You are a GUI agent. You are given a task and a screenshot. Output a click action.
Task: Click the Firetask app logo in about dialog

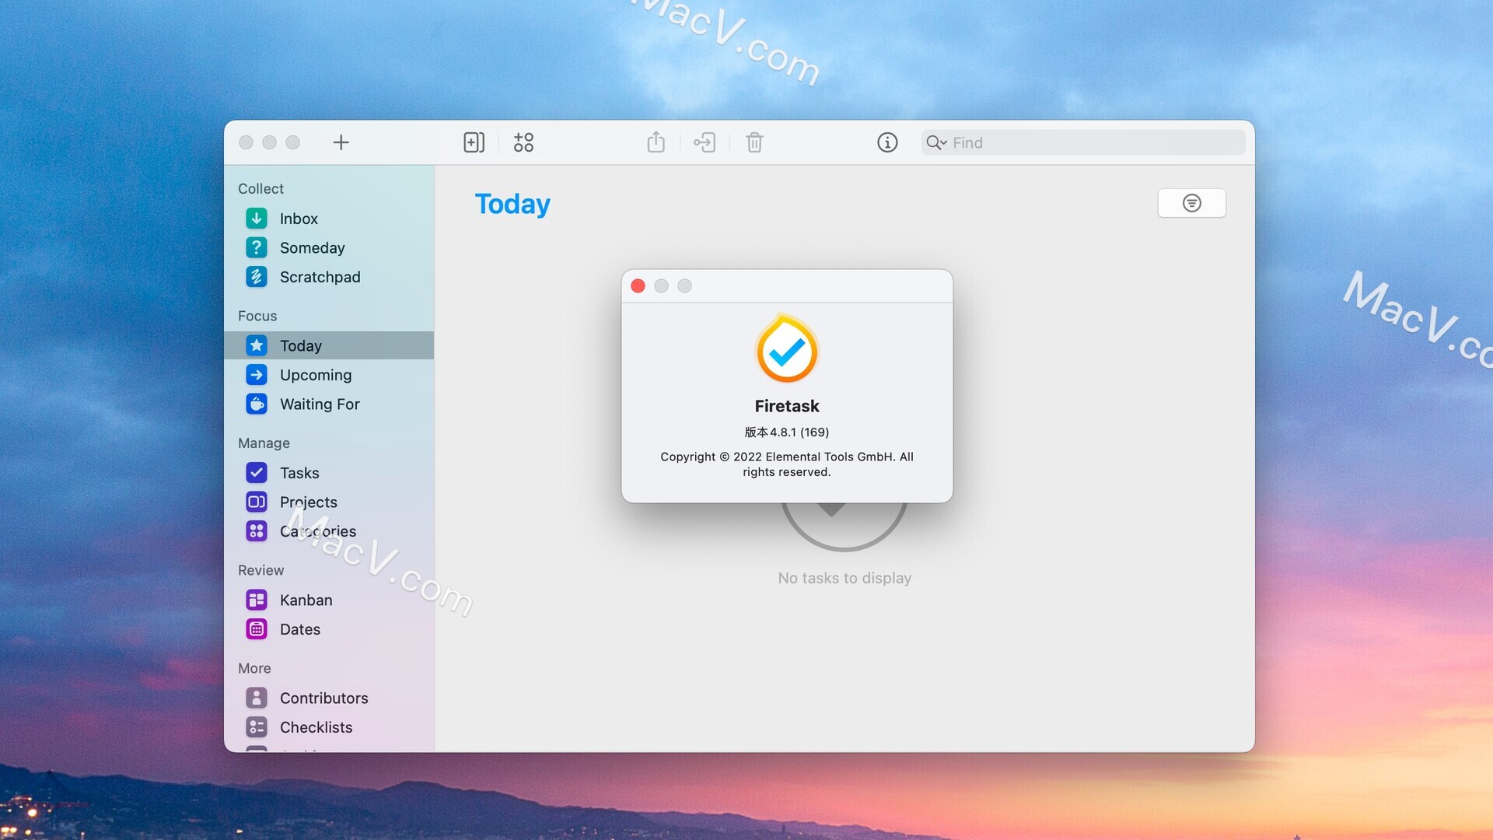(x=787, y=348)
